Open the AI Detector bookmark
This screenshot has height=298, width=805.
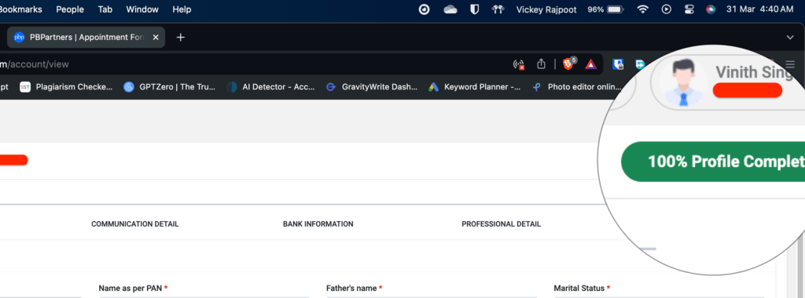click(270, 87)
